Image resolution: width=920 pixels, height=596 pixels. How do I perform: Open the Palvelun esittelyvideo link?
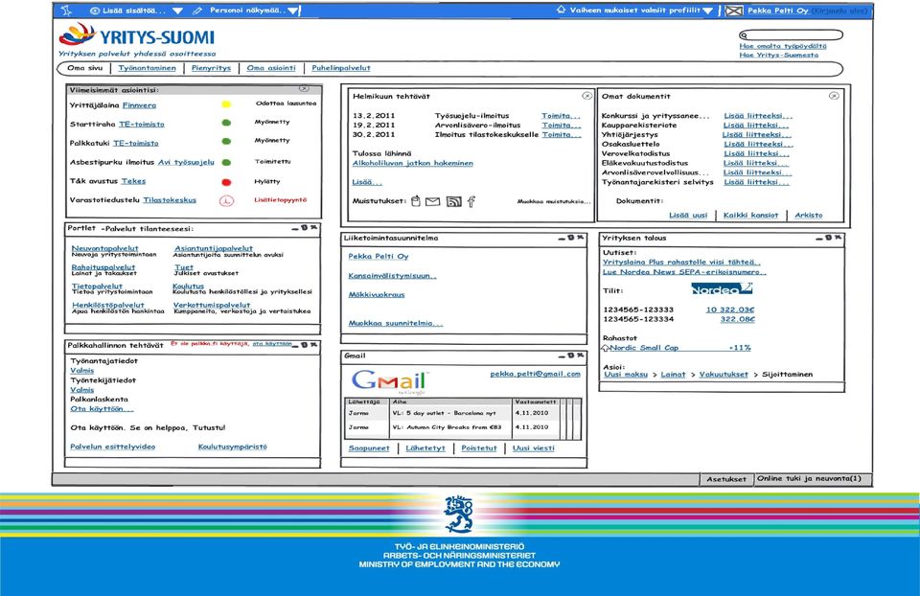tap(113, 447)
